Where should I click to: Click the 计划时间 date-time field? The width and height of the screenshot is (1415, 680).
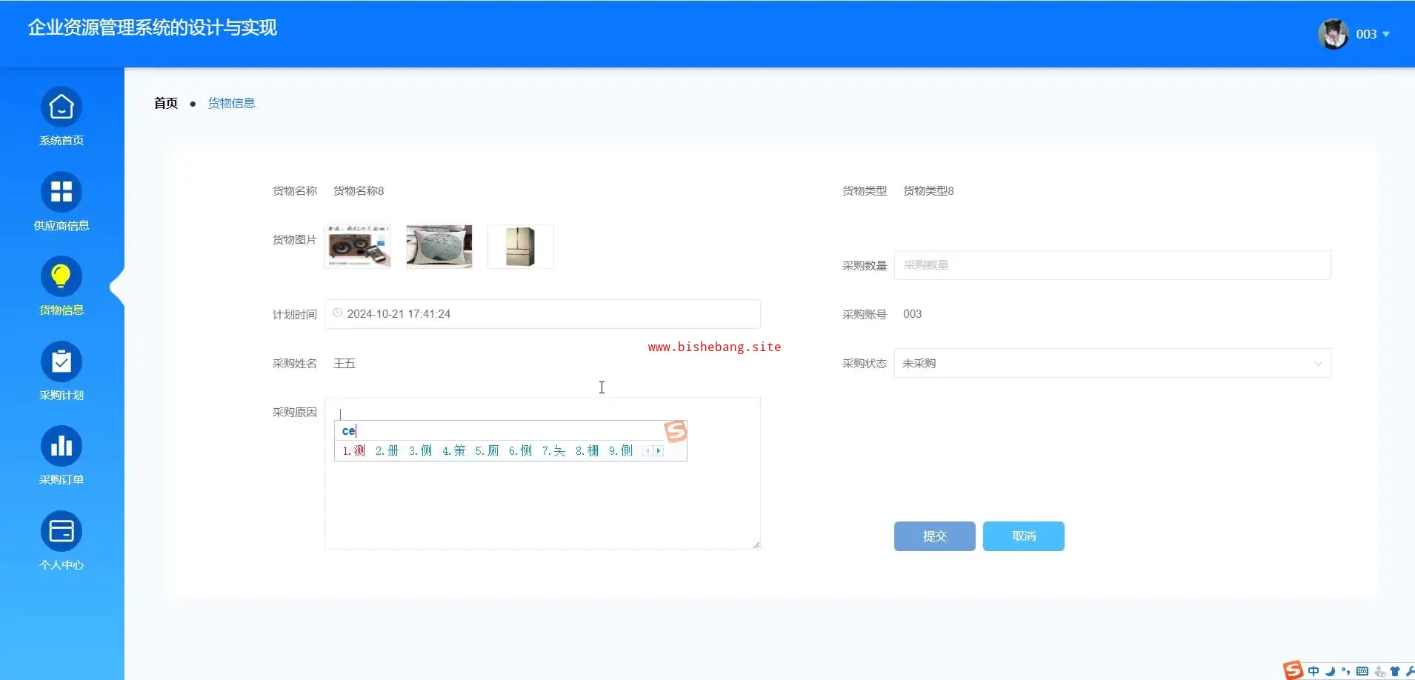pyautogui.click(x=542, y=314)
